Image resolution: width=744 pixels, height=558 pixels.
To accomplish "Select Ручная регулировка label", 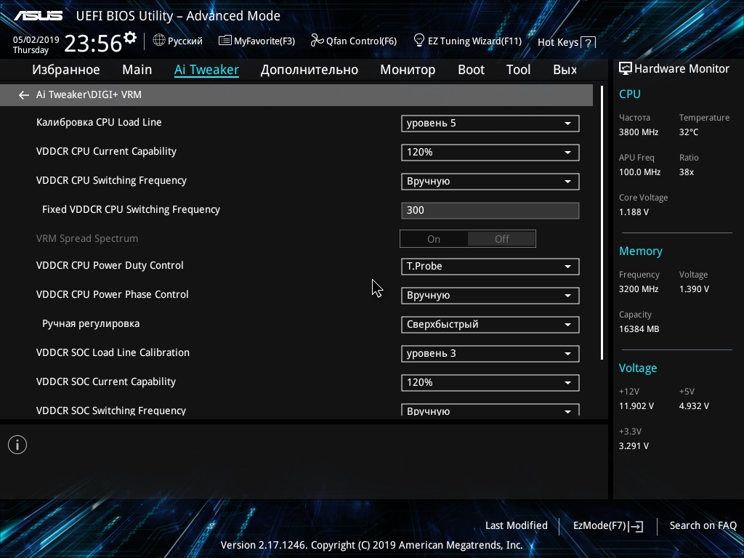I will click(x=91, y=323).
